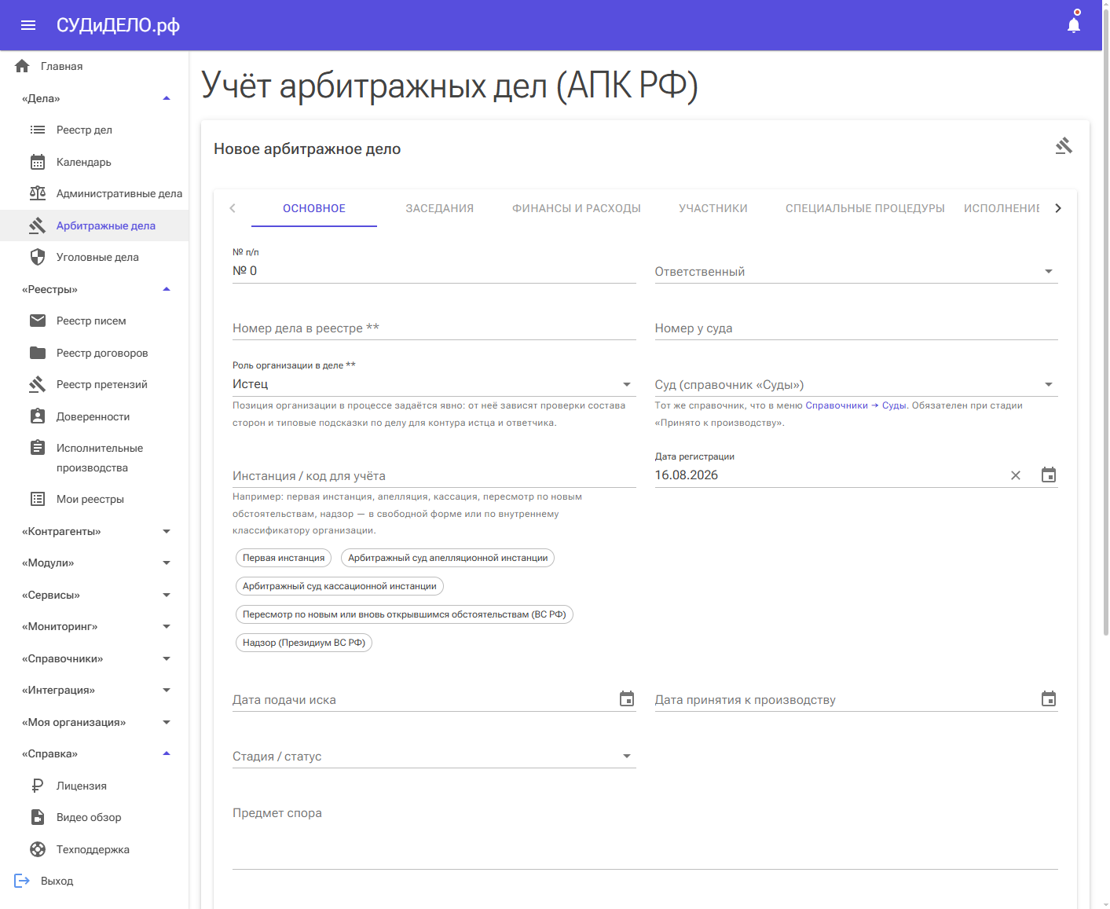Viewport: 1110px width, 909px height.
Task: Open the Суд (справочник «Суды») dropdown
Action: point(856,384)
